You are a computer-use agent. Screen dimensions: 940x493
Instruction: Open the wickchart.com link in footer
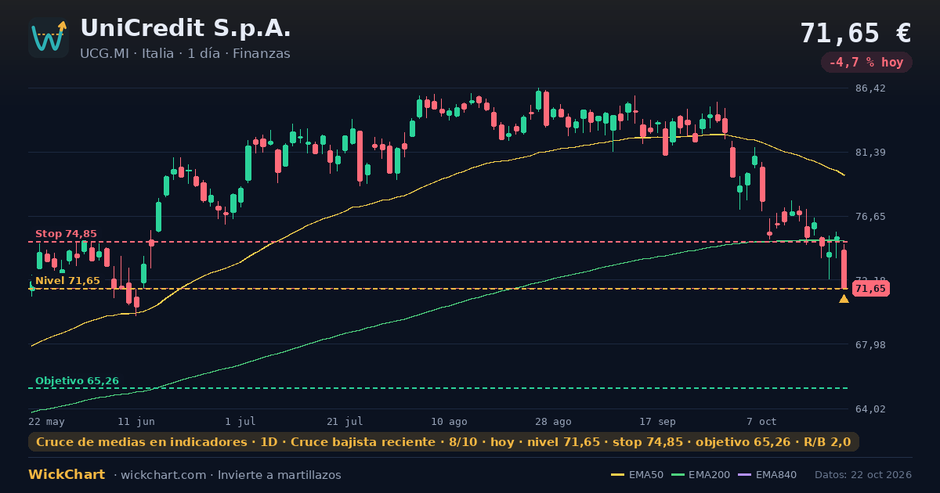click(x=163, y=475)
